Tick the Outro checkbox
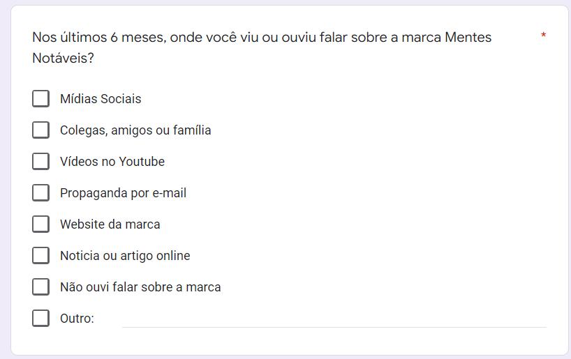The image size is (571, 359). coord(40,318)
